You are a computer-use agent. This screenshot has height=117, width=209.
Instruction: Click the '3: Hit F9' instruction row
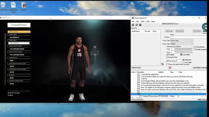tap(144, 79)
